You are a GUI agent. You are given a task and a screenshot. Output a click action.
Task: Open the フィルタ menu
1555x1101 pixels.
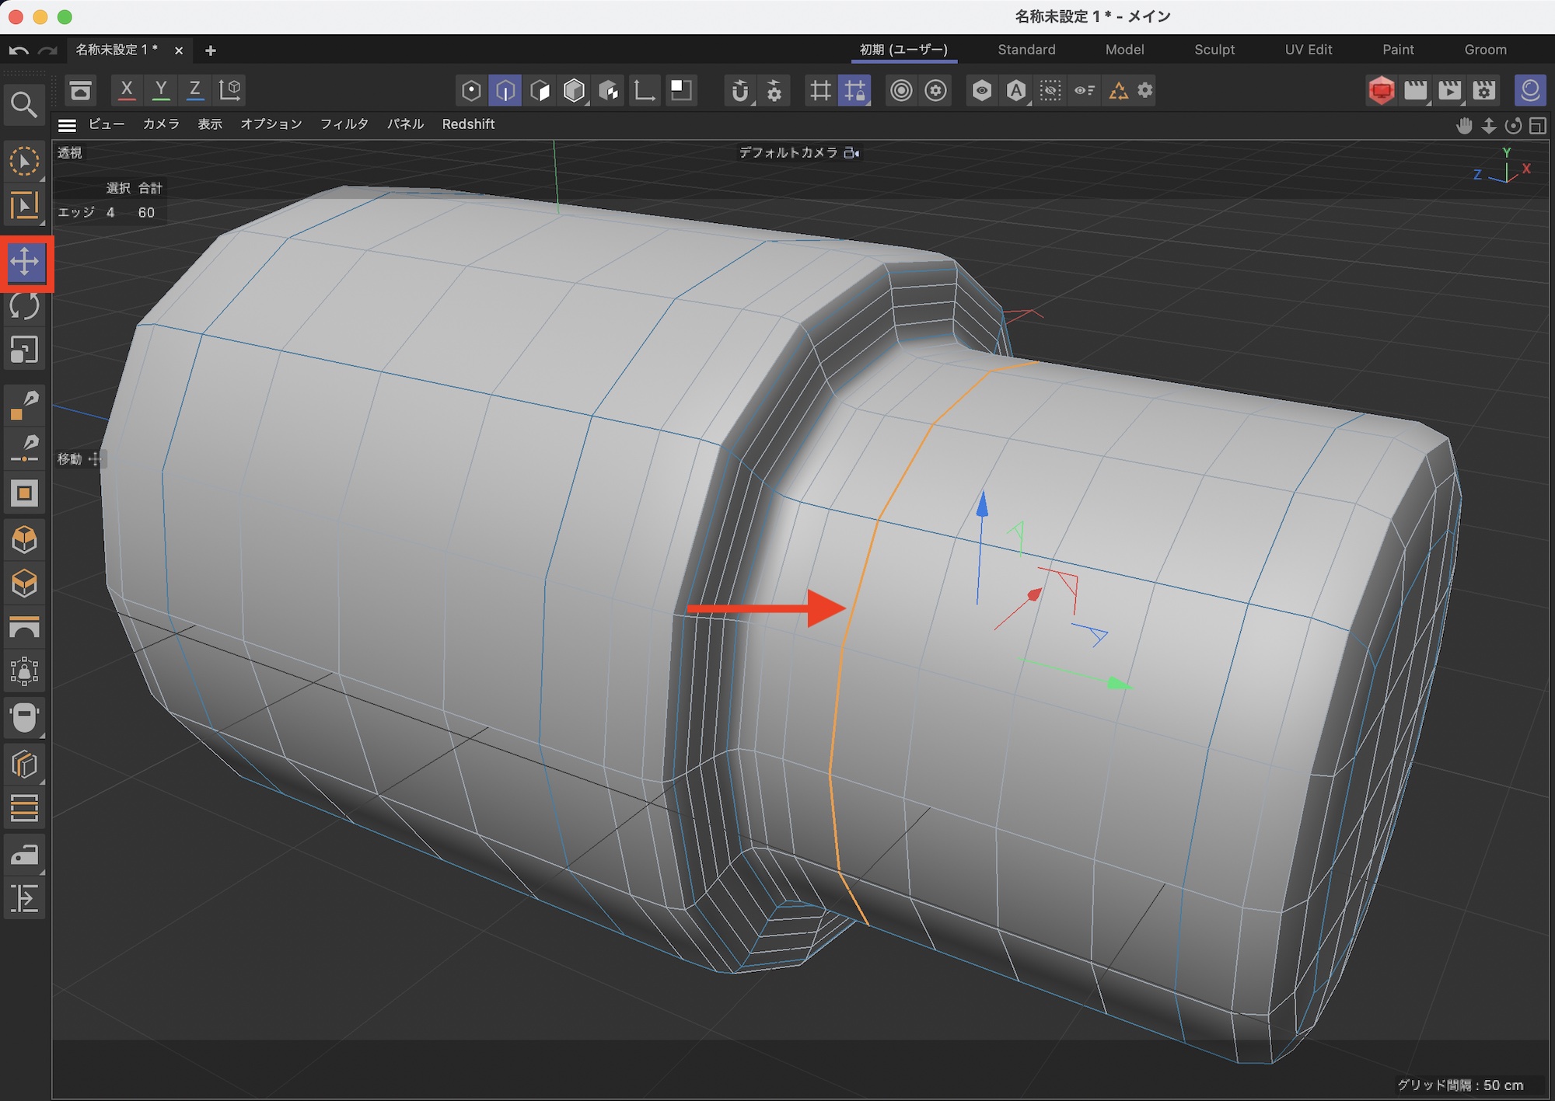click(x=344, y=124)
